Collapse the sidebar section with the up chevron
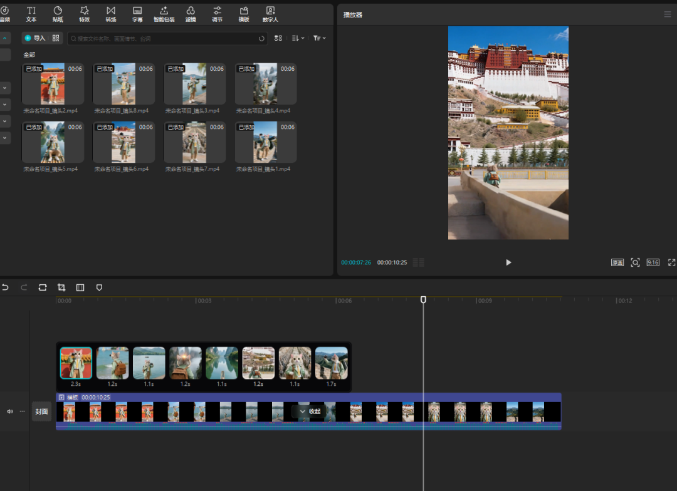Viewport: 677px width, 491px height. (x=5, y=38)
